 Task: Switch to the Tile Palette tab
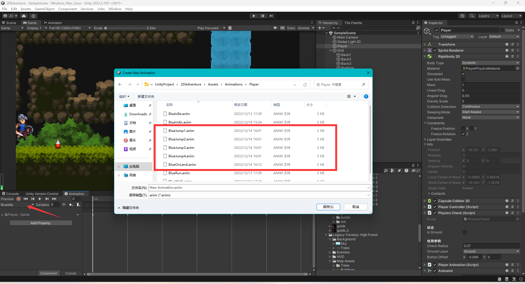353,23
